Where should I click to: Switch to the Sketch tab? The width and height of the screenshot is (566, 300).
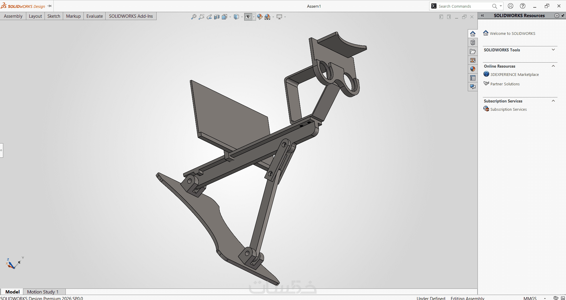coord(54,16)
